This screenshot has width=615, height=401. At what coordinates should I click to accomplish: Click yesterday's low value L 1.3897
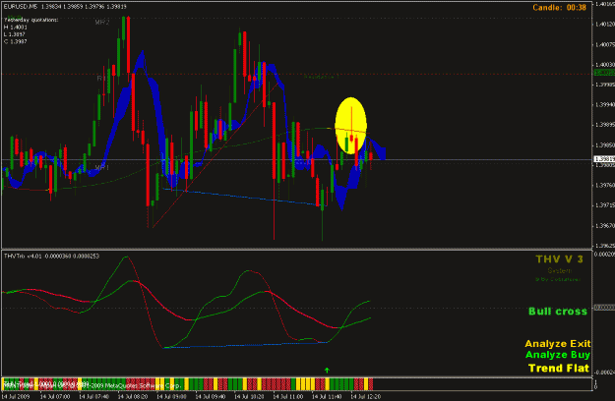click(x=15, y=34)
